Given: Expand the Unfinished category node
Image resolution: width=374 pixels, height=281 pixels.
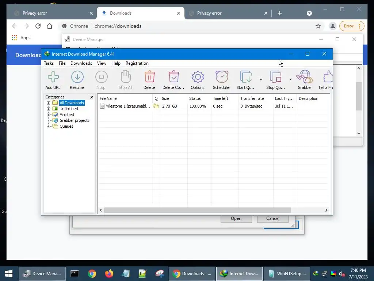Looking at the screenshot, I should coord(49,109).
